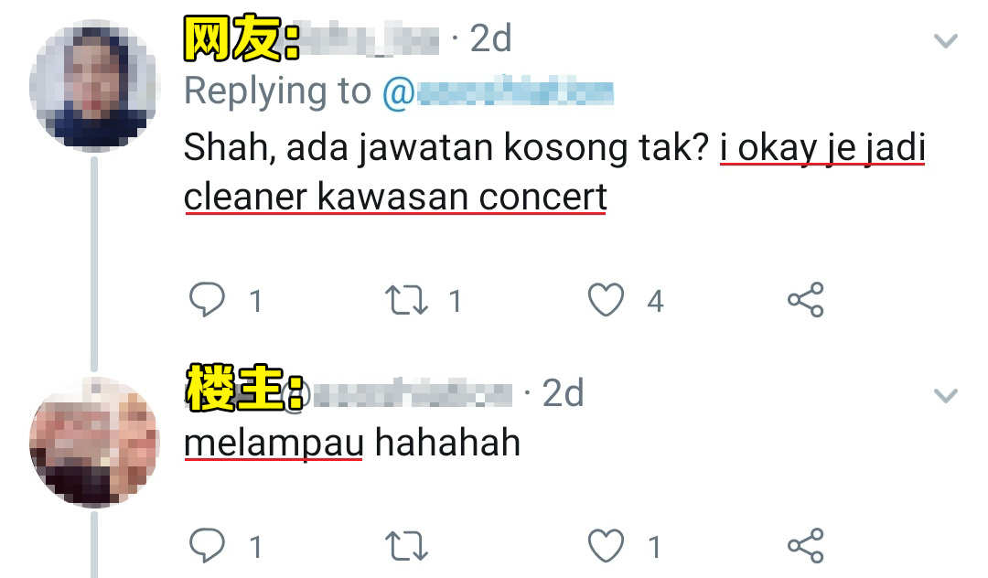Open the first commenter's profile avatar

94,85
